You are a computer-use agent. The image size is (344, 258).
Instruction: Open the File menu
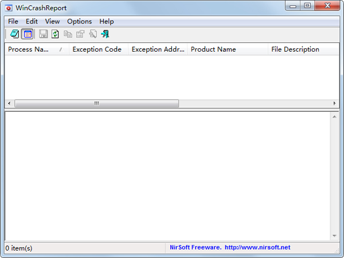(13, 21)
